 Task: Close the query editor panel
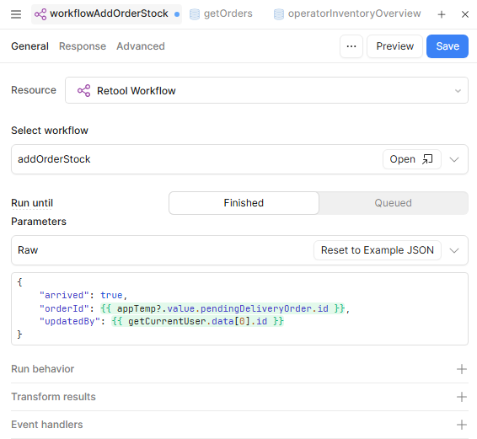click(x=465, y=14)
